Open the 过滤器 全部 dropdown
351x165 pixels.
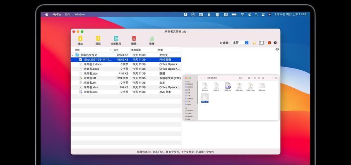(240, 42)
